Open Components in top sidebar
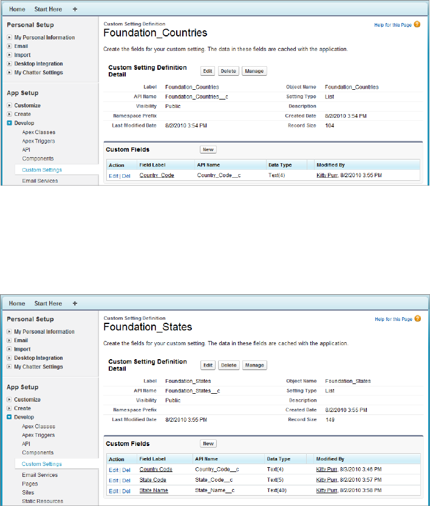The image size is (430, 506). 38,158
